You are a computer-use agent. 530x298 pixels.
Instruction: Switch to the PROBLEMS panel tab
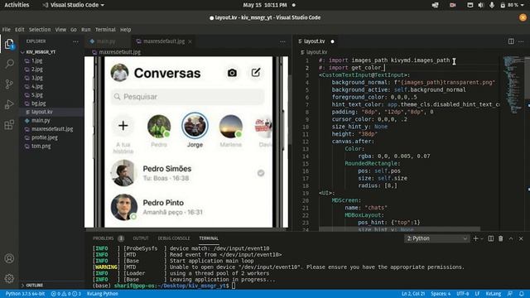pyautogui.click(x=103, y=238)
